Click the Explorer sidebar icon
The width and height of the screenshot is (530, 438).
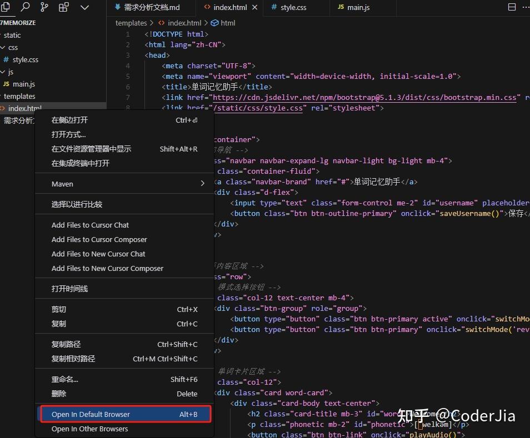[7, 8]
